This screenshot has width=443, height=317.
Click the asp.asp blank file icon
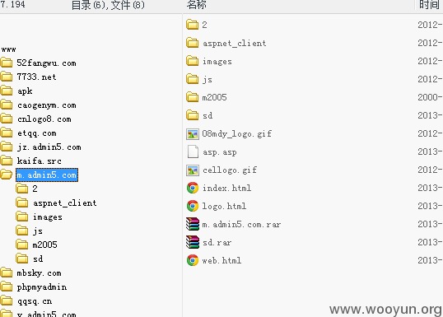(193, 152)
